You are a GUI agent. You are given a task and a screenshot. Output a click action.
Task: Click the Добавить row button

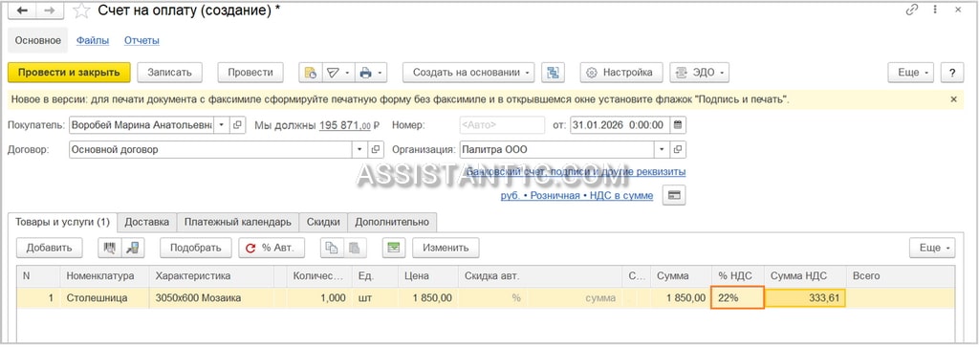point(49,248)
